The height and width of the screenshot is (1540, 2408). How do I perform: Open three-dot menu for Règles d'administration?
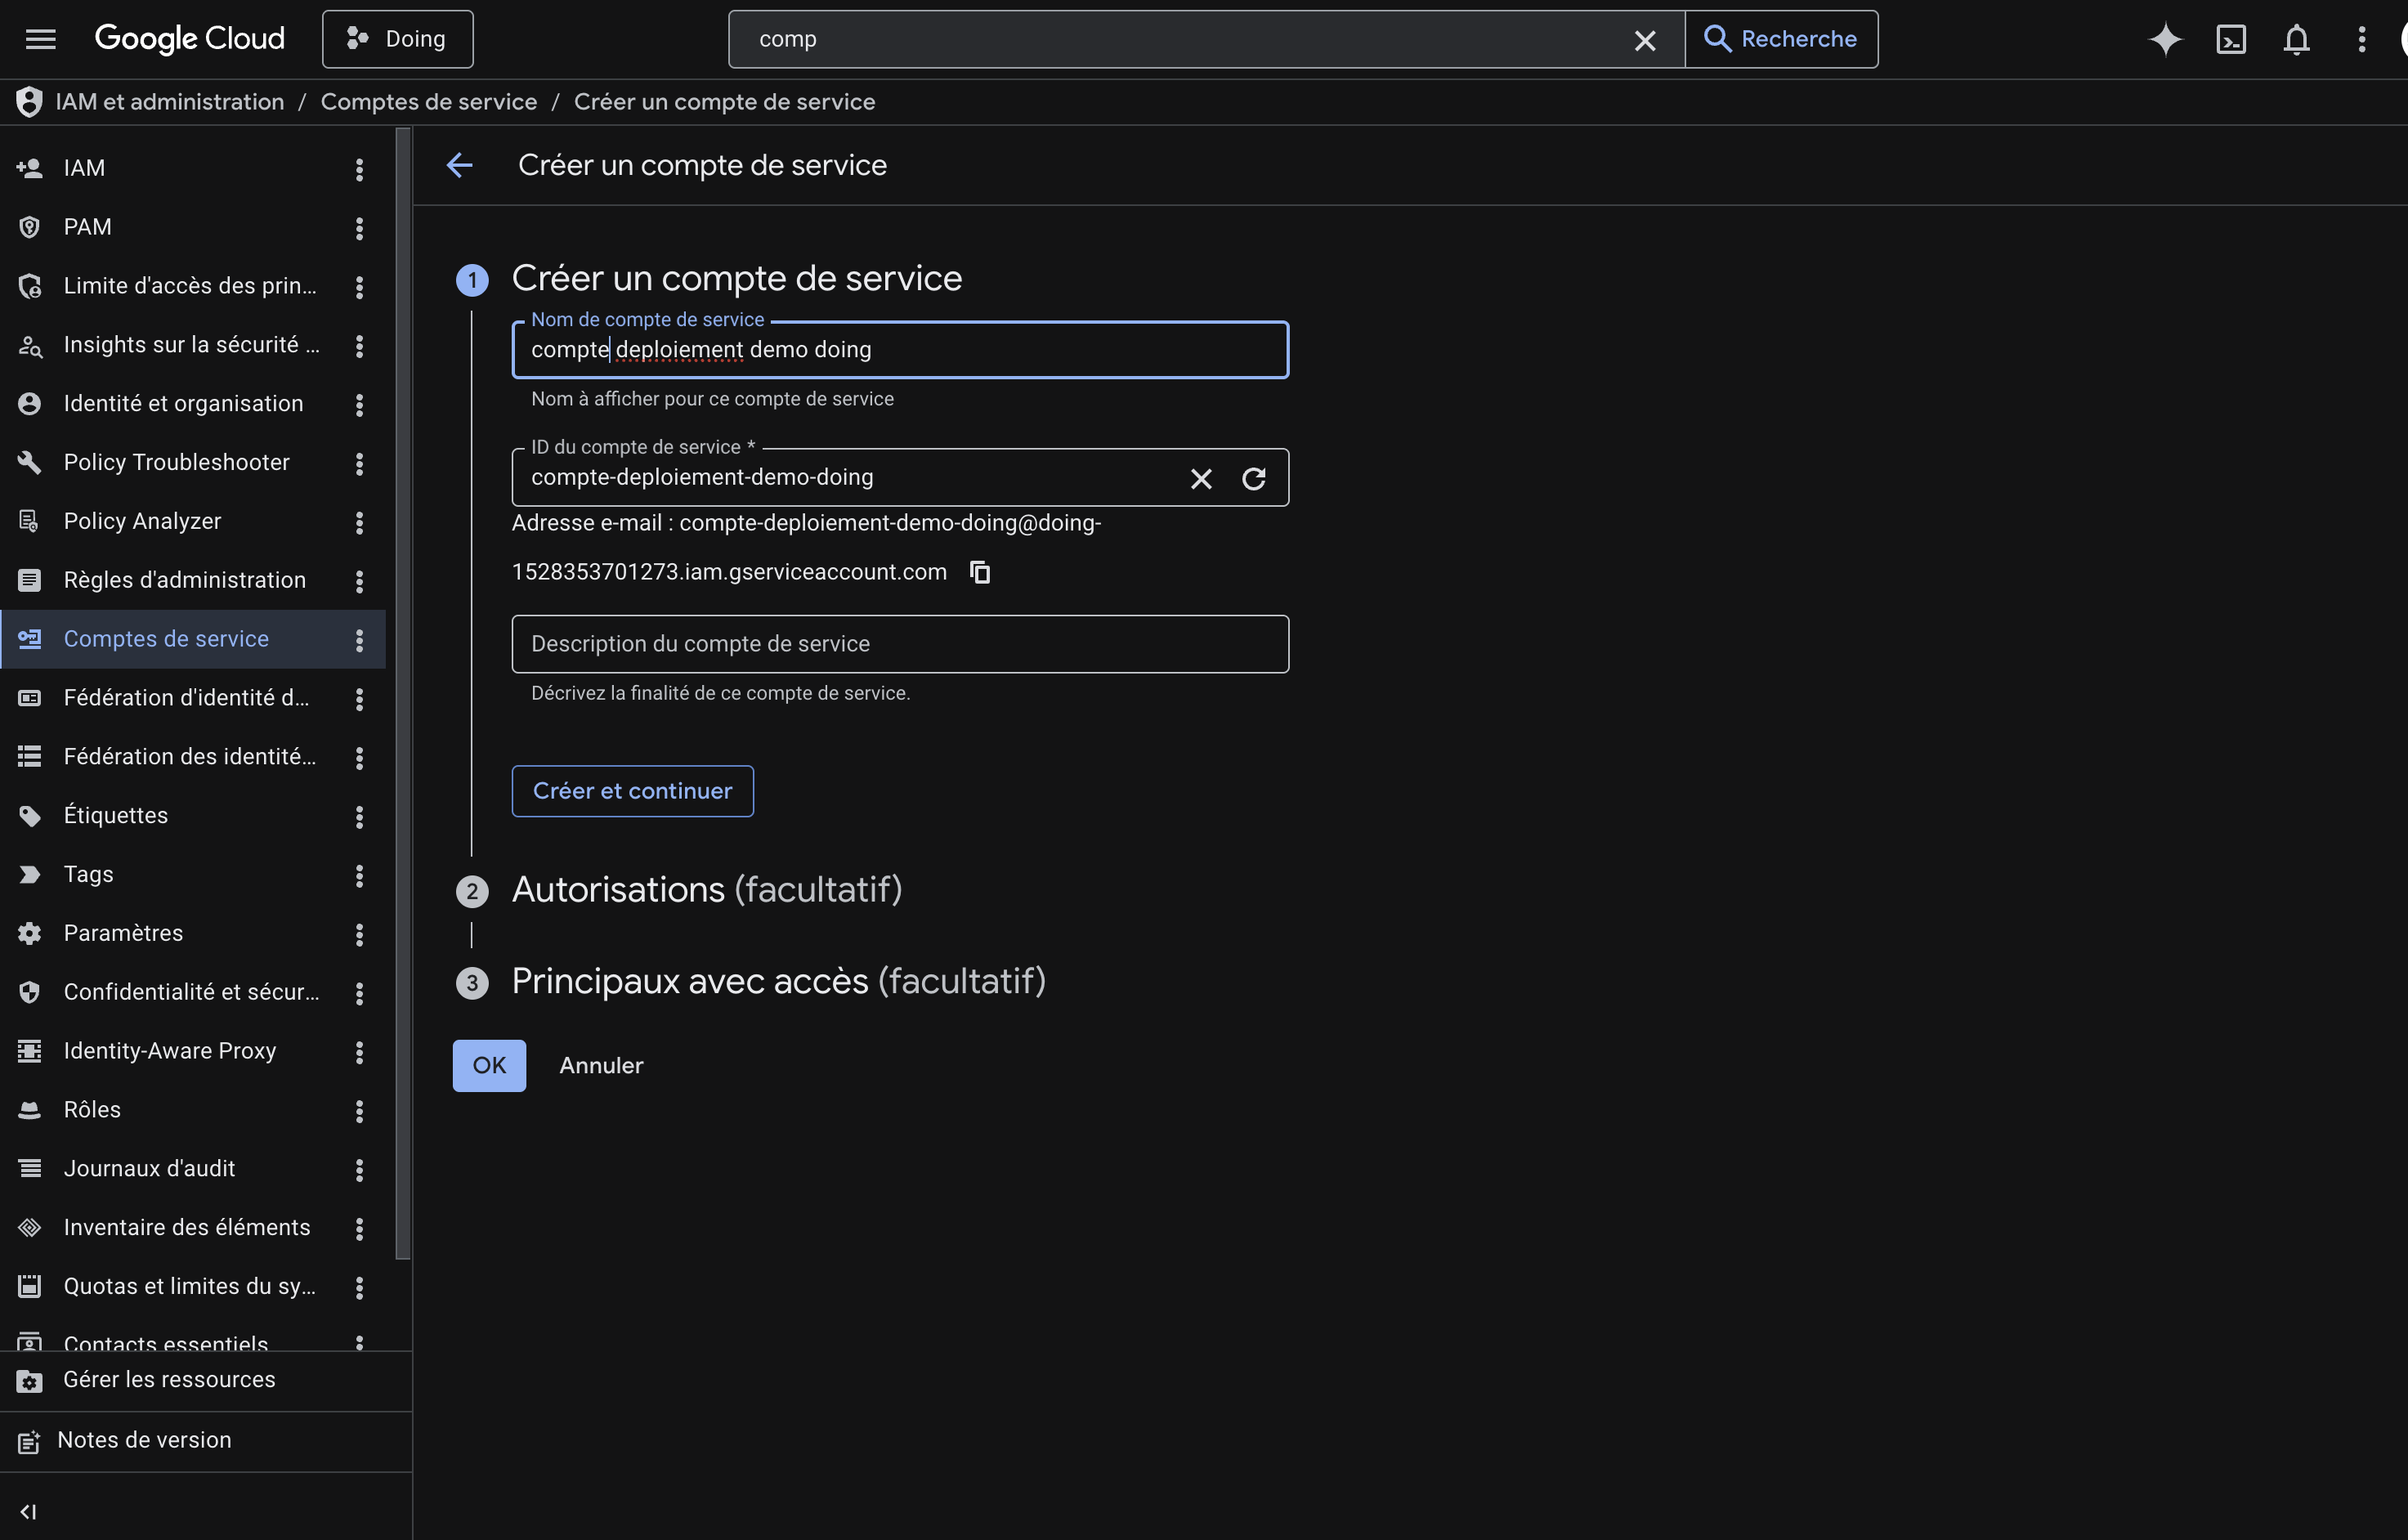click(359, 581)
